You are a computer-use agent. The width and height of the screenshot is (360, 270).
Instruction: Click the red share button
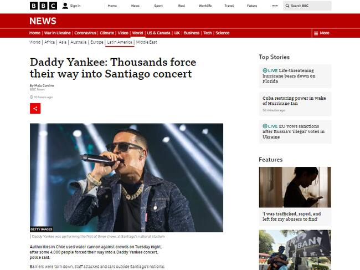tap(35, 109)
